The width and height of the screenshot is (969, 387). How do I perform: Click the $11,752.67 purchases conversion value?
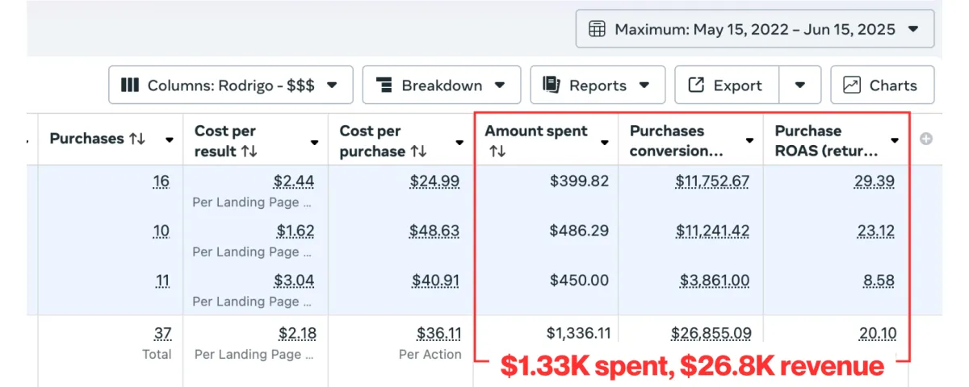(712, 181)
